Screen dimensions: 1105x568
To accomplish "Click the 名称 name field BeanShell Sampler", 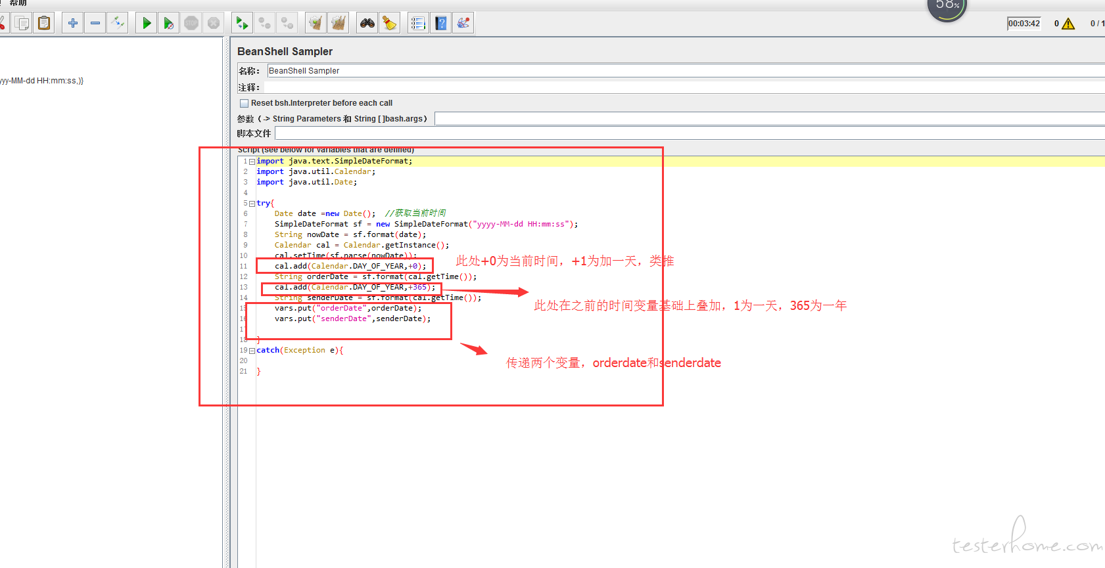I will [x=686, y=71].
